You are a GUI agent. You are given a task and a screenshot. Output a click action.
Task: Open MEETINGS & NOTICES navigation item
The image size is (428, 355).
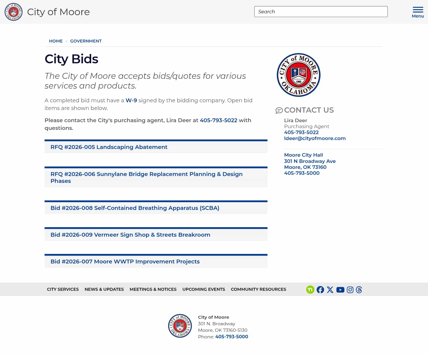point(153,289)
